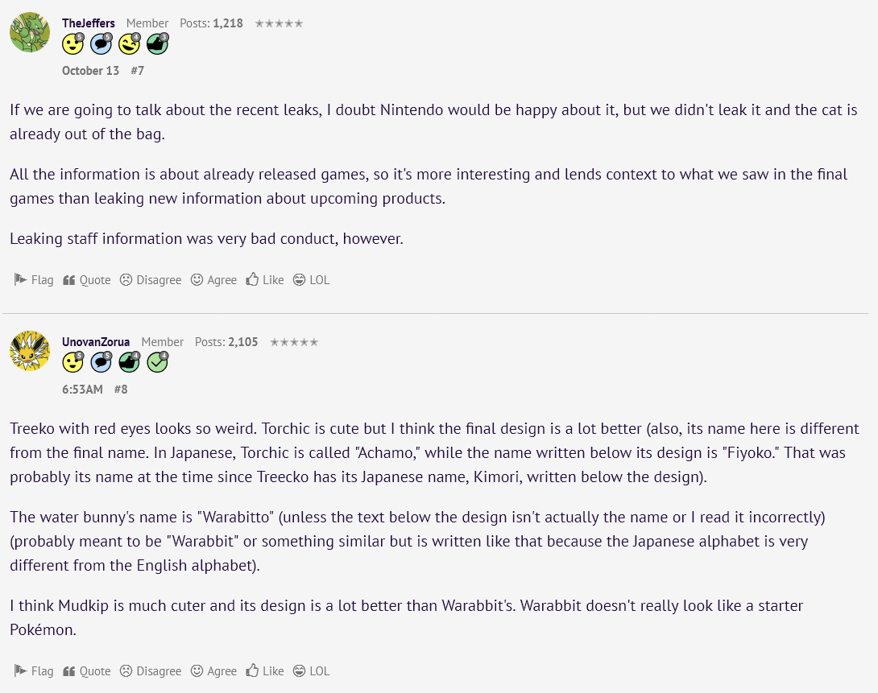Image resolution: width=878 pixels, height=693 pixels.
Task: Open the 6:53AM timestamp link
Action: (x=82, y=390)
